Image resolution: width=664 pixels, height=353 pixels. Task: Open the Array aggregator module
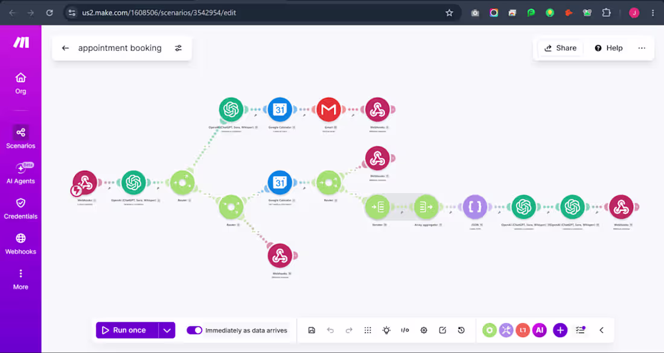[426, 207]
